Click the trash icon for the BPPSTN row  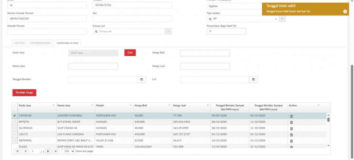click(291, 122)
